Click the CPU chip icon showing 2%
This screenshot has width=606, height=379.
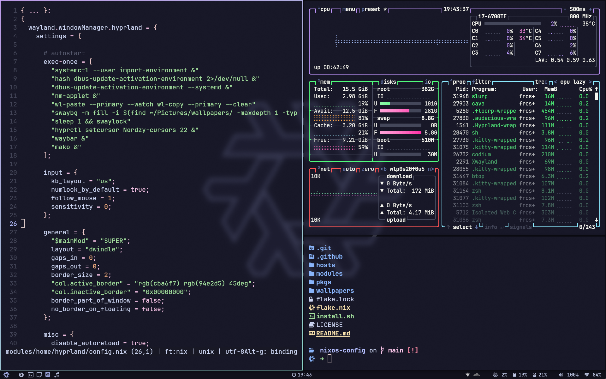pos(495,375)
